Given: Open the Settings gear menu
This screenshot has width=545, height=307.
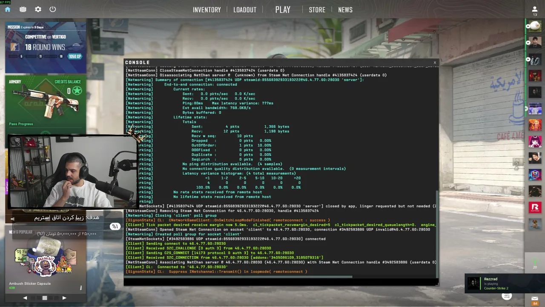Looking at the screenshot, I should (x=38, y=9).
